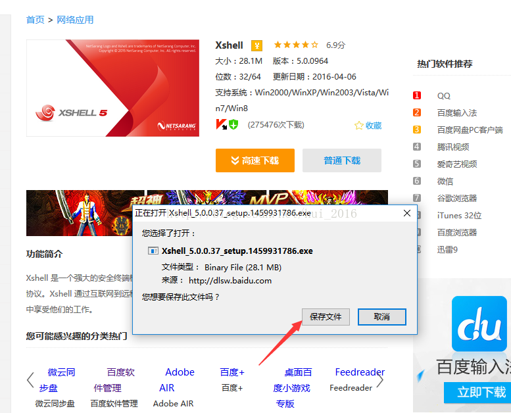Open iTunes 32位 in recommended list

pos(459,216)
